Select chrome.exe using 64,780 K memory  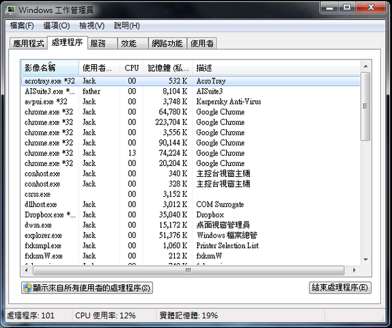[x=191, y=112]
